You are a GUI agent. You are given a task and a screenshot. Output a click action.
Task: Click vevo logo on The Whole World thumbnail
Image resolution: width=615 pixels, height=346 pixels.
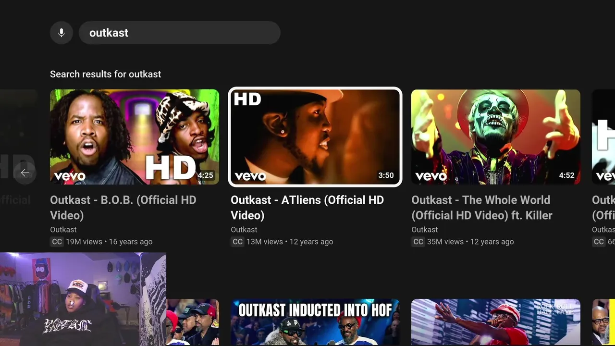431,176
